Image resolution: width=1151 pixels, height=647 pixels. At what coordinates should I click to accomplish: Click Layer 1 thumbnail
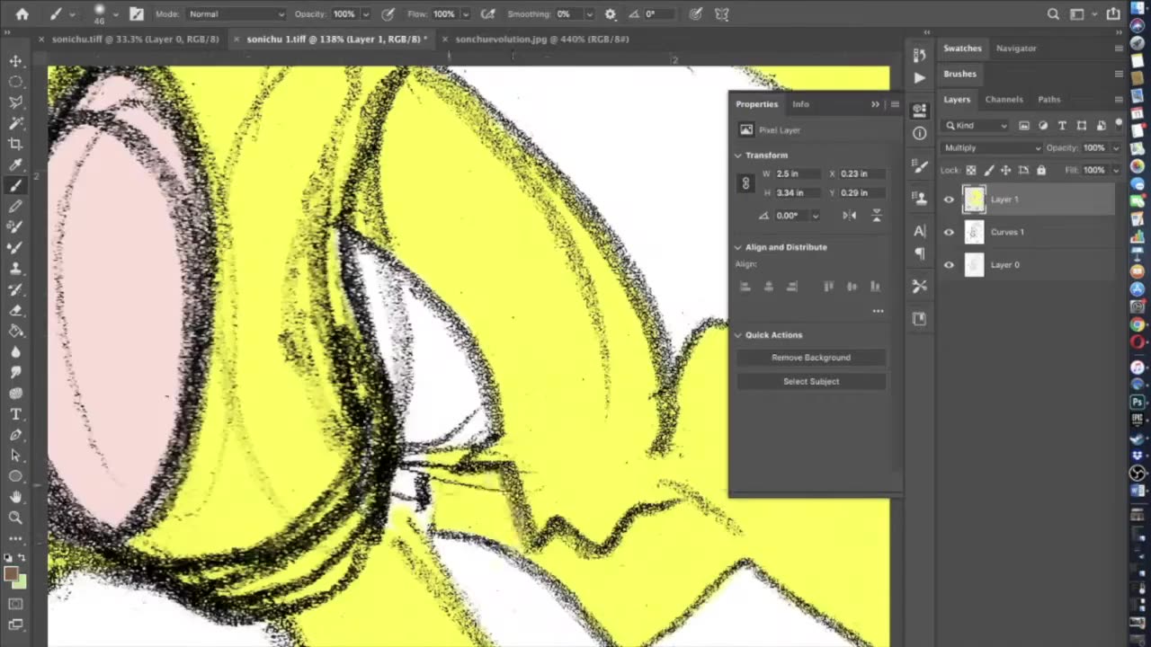pos(975,199)
